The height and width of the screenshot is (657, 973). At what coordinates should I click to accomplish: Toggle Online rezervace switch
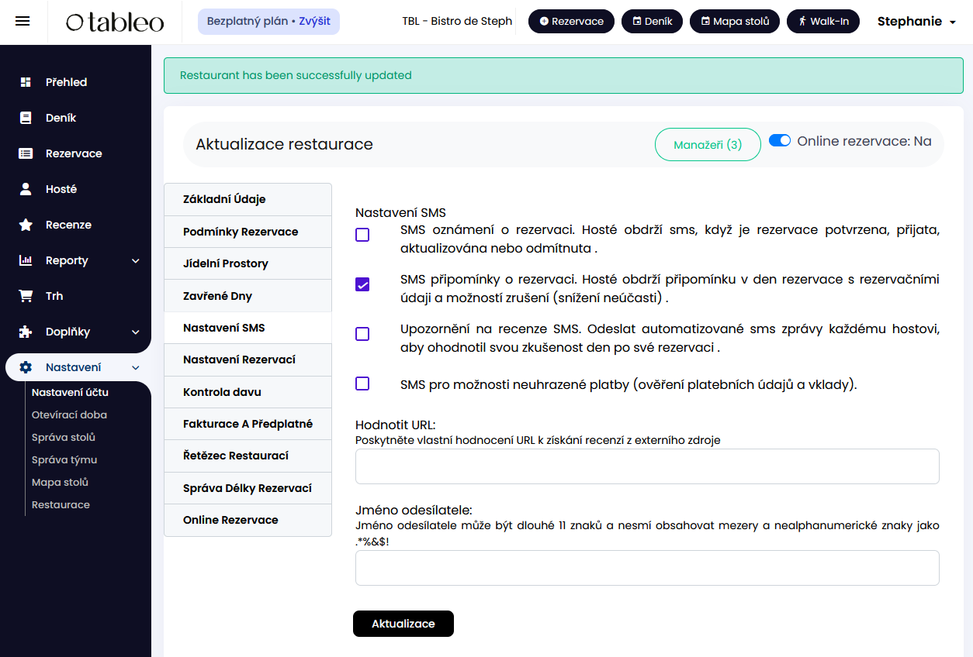(x=780, y=140)
